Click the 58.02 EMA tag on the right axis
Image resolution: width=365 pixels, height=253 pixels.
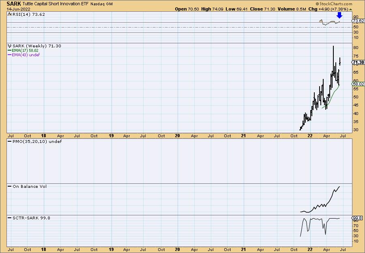tap(358, 84)
